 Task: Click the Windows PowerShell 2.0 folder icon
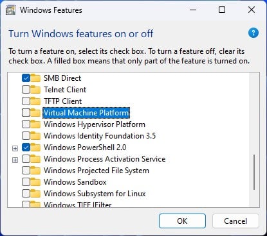35,147
